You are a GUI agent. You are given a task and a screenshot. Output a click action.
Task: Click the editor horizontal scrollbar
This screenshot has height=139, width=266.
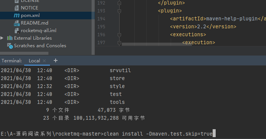157,44
